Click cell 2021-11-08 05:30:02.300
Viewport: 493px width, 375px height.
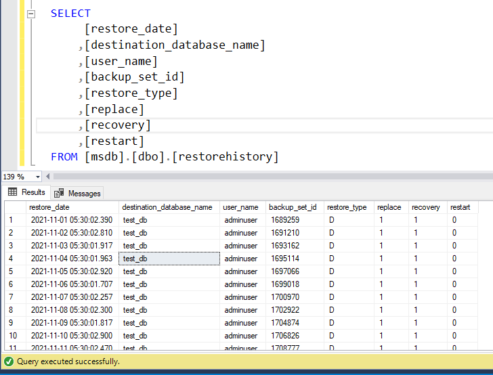tap(72, 310)
